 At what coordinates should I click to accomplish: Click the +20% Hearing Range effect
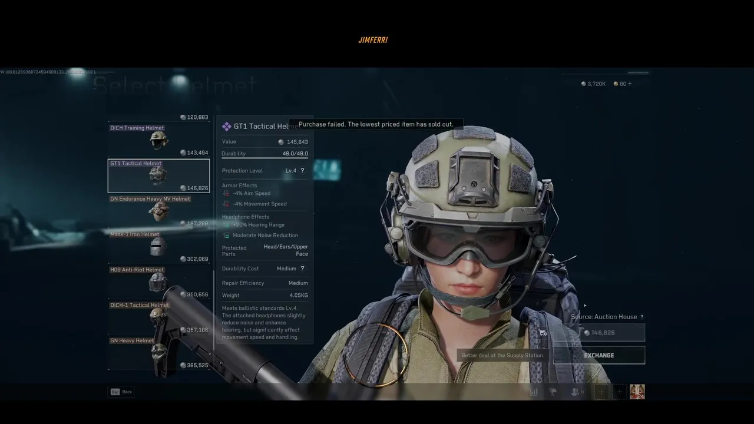(x=259, y=225)
